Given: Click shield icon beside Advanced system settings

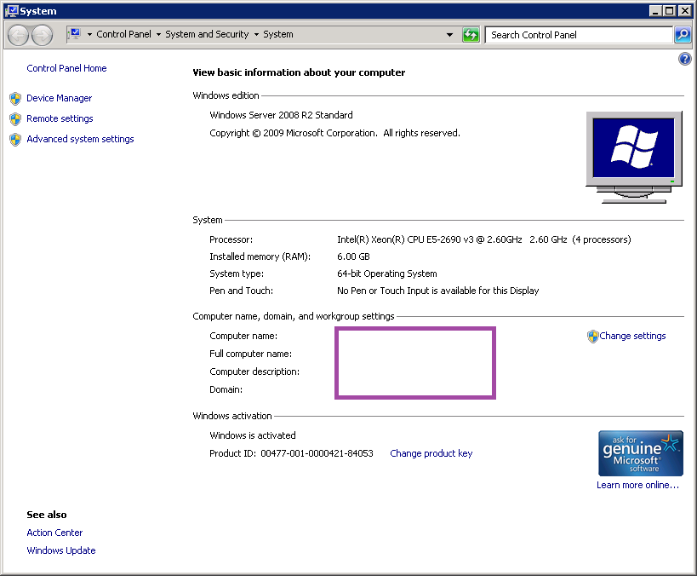Looking at the screenshot, I should [x=15, y=140].
